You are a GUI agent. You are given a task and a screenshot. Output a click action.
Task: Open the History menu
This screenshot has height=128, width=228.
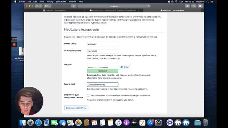[x=50, y=1]
